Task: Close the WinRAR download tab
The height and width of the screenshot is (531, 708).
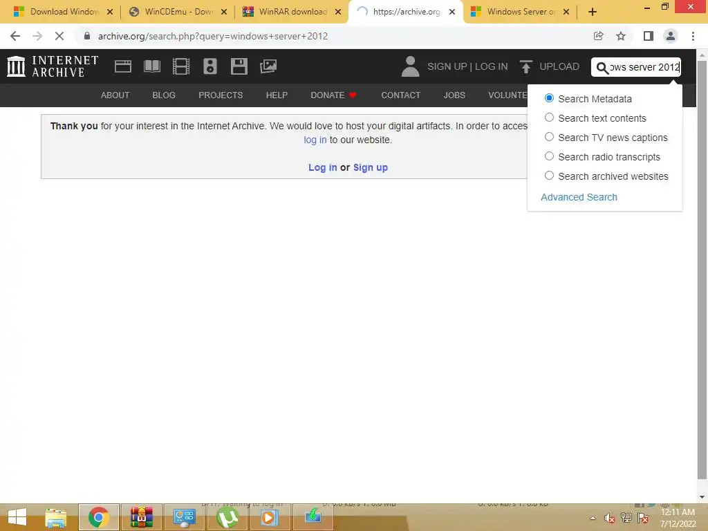Action: [337, 12]
